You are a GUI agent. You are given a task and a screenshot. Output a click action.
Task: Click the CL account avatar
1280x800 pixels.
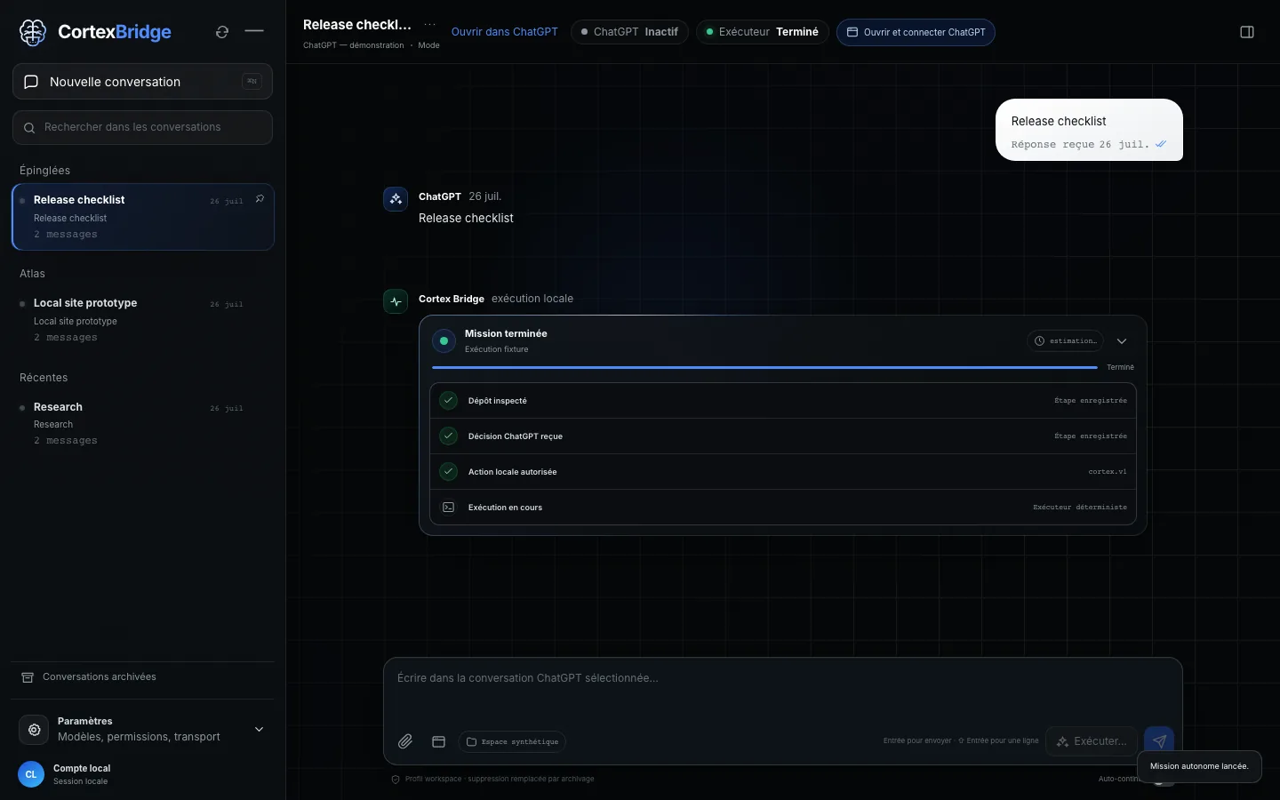point(31,774)
